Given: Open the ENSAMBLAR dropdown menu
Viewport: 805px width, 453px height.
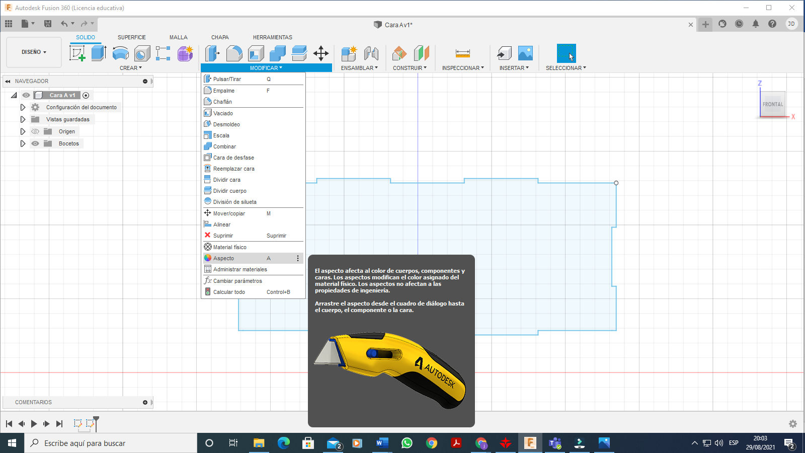Looking at the screenshot, I should [x=359, y=68].
